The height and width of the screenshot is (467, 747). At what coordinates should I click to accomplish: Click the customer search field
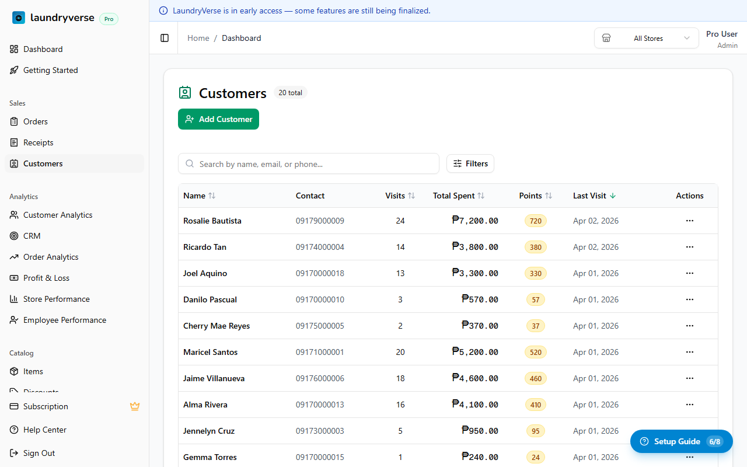pos(309,164)
